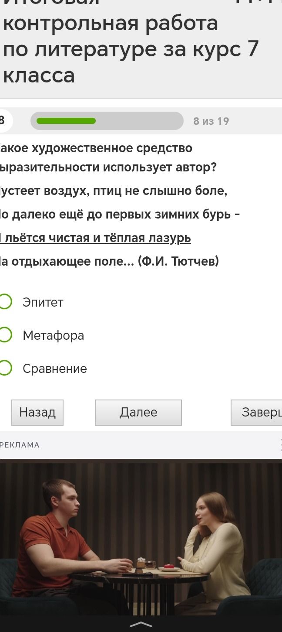This screenshot has width=282, height=632.
Task: Click Далее to proceed to next question
Action: point(138,412)
